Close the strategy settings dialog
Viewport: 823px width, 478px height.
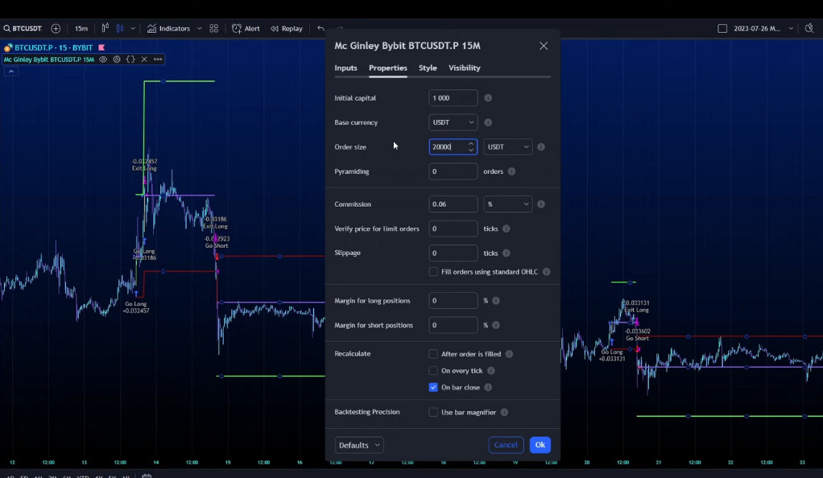[544, 46]
